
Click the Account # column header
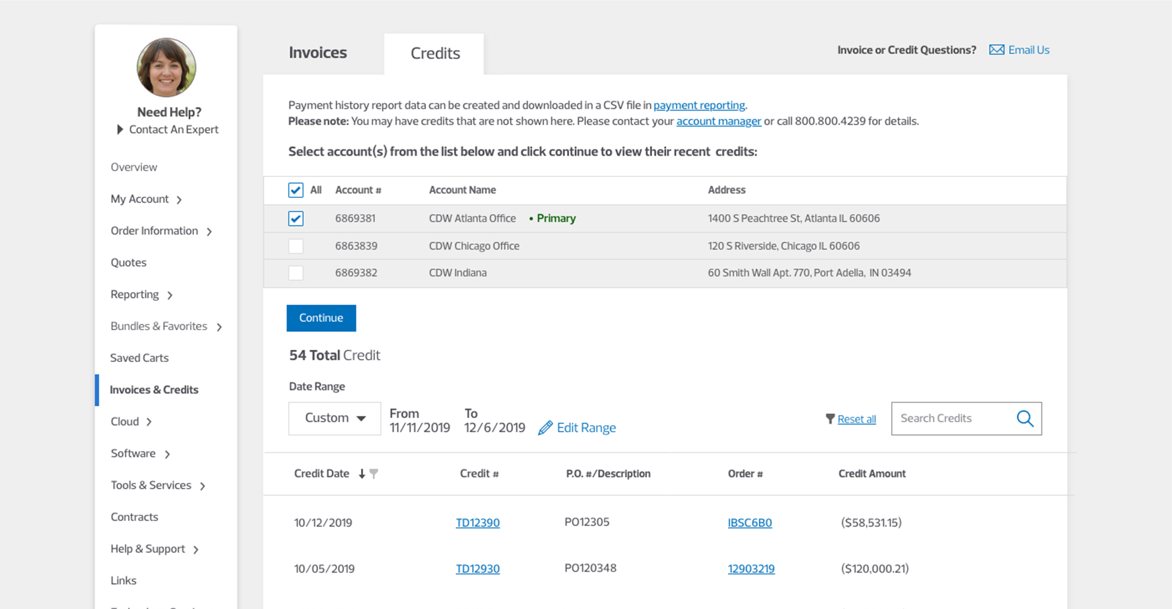pos(358,190)
